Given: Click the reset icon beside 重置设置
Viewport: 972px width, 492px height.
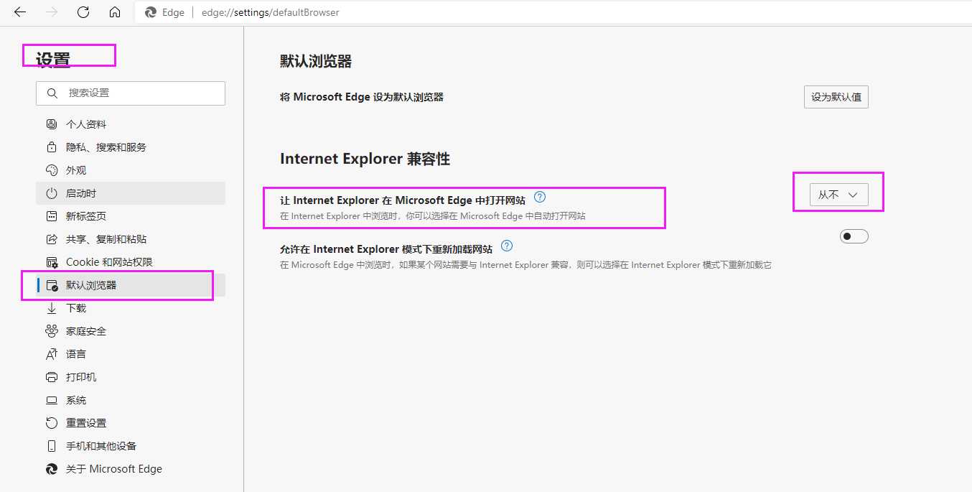Looking at the screenshot, I should (52, 423).
